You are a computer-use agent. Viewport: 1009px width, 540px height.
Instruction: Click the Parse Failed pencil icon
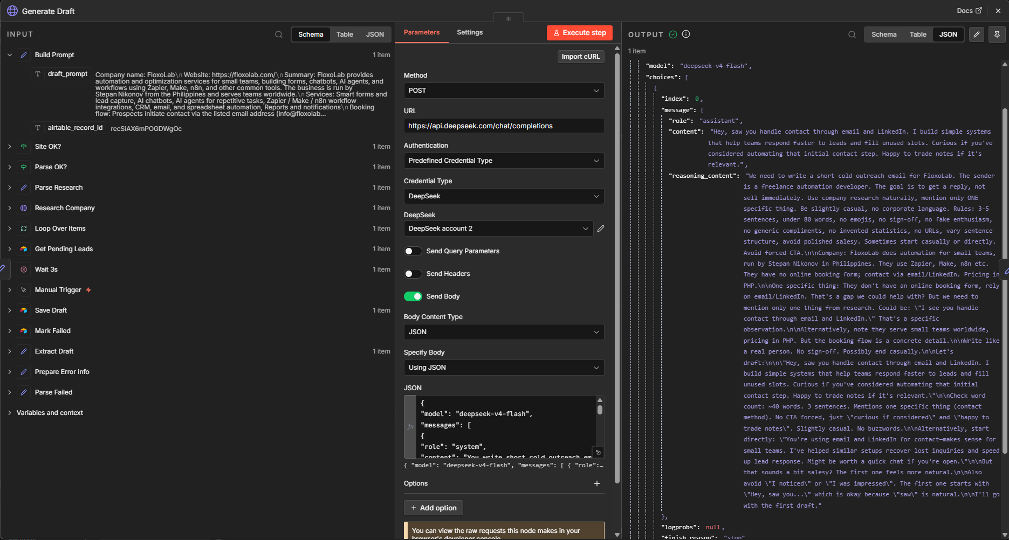click(x=24, y=392)
